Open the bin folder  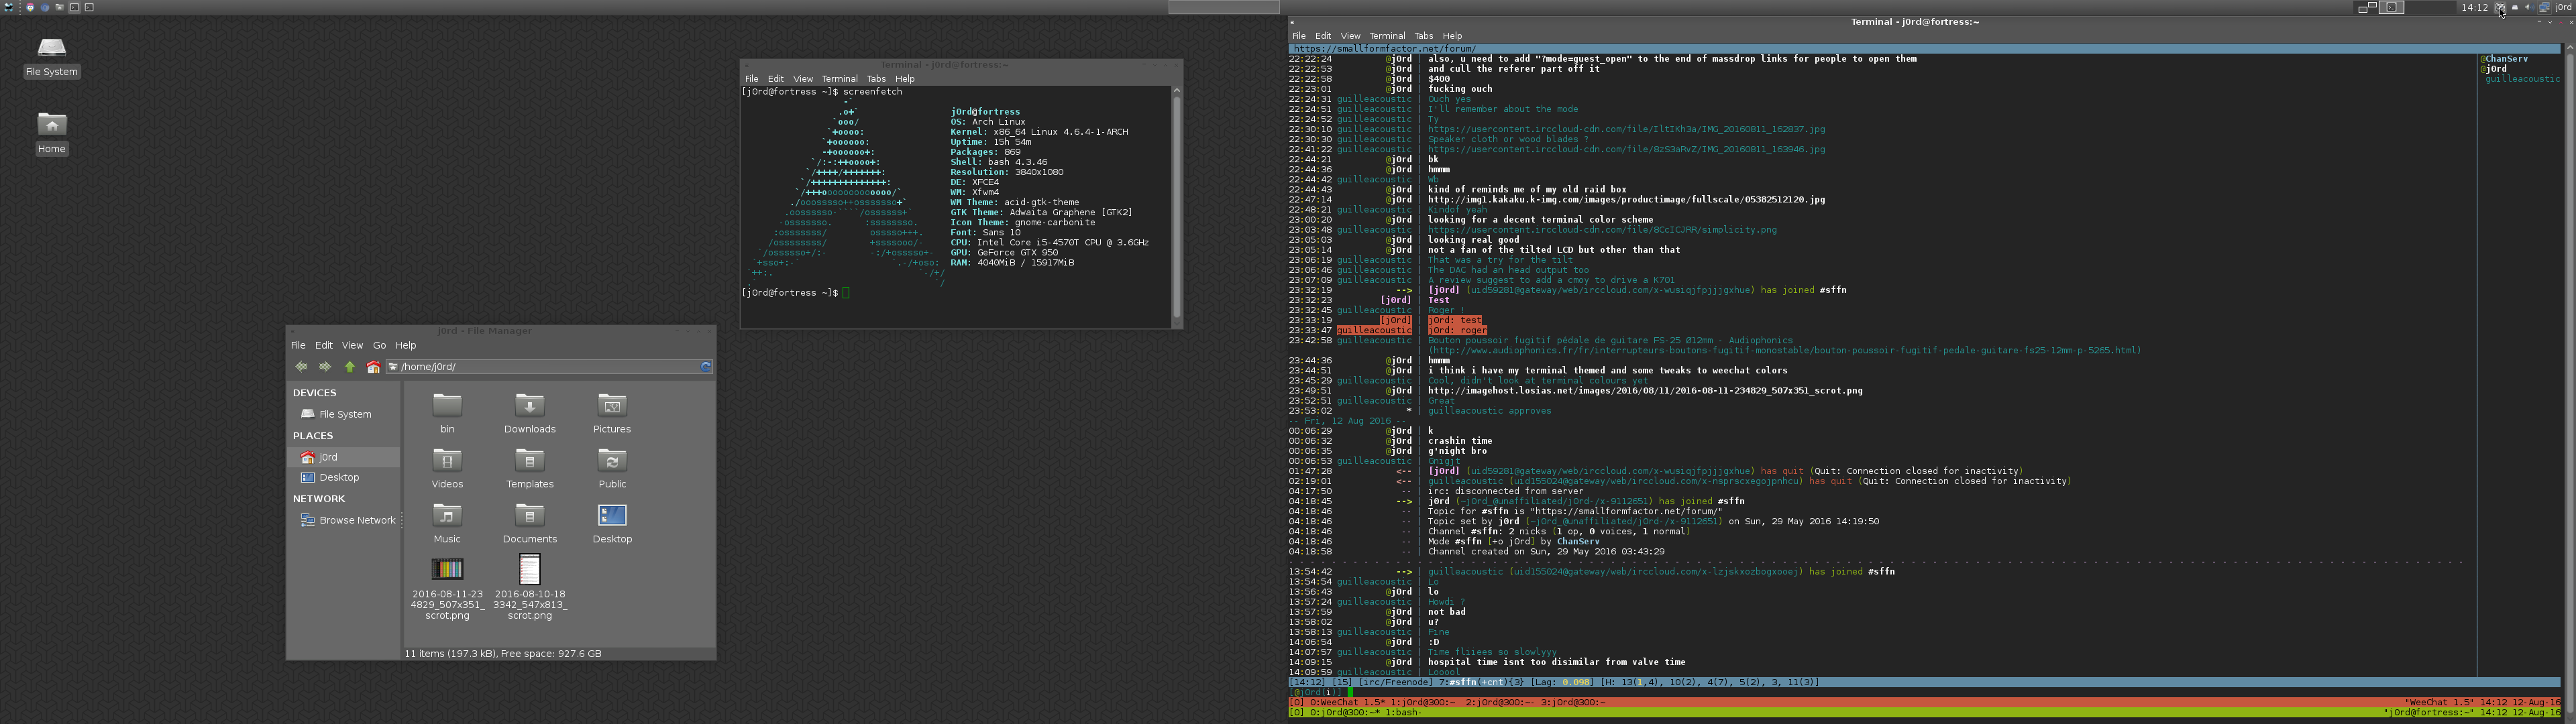(x=447, y=413)
